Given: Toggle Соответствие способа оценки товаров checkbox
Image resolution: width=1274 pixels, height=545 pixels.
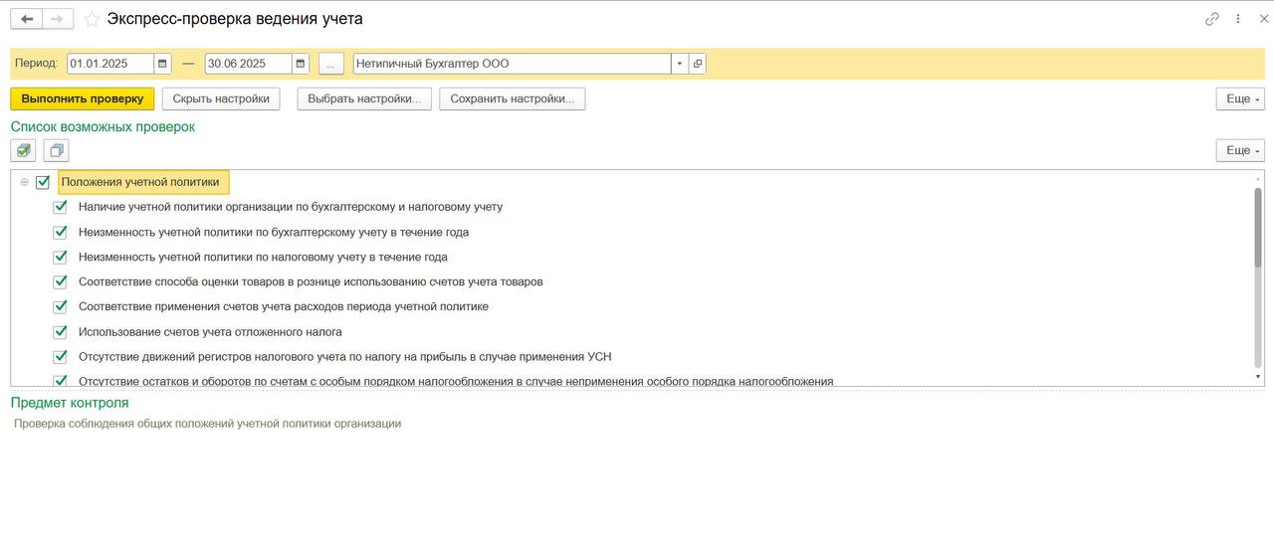Looking at the screenshot, I should (x=60, y=281).
